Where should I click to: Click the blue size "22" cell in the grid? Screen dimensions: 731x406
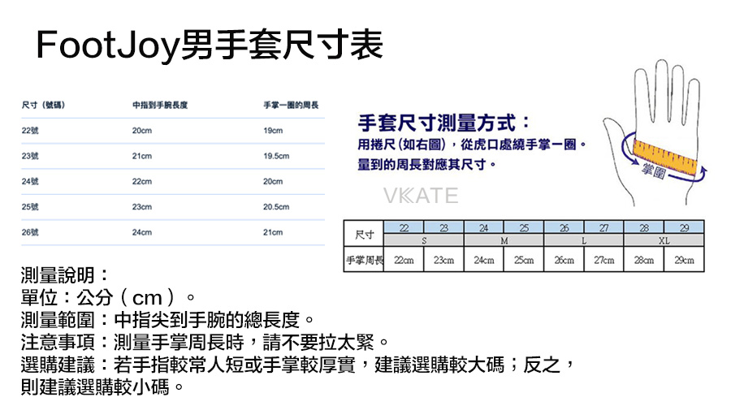[x=404, y=228]
